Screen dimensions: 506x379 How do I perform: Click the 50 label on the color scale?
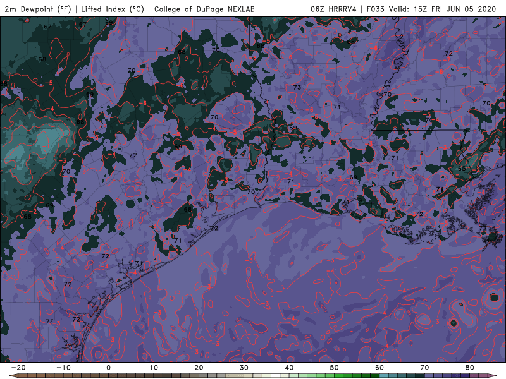(335, 368)
